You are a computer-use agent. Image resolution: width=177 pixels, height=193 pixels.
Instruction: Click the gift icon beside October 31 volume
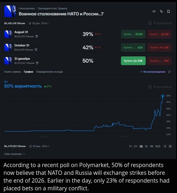pos(36,50)
